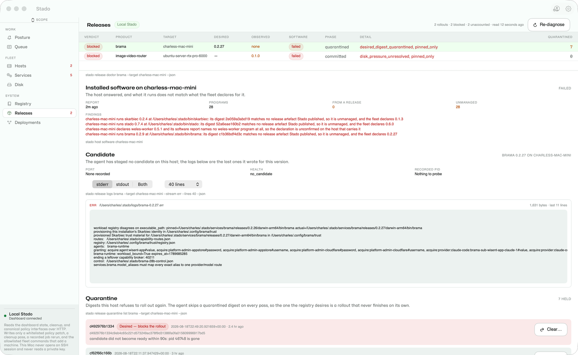
Task: Open the settings gear icon
Action: click(568, 9)
